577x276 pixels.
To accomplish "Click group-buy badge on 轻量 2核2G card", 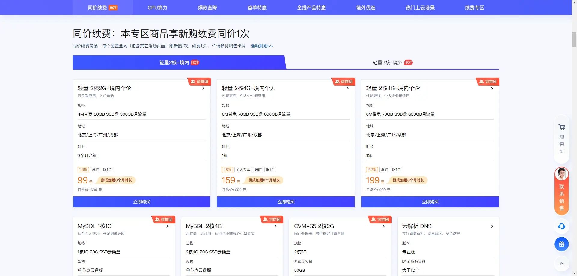I will coord(200,82).
